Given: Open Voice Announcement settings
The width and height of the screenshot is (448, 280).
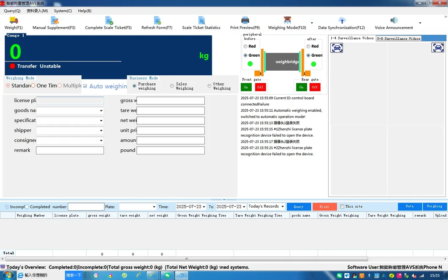Looking at the screenshot, I should 394,23.
